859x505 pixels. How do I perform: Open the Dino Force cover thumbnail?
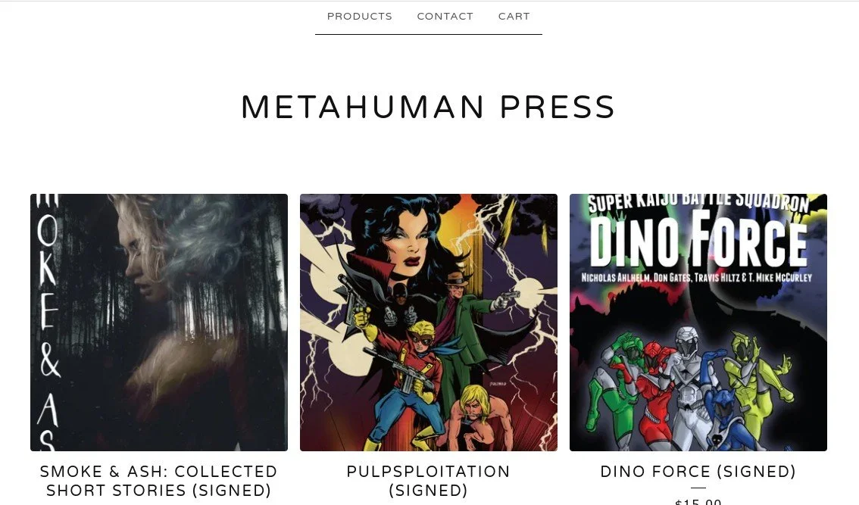(698, 323)
